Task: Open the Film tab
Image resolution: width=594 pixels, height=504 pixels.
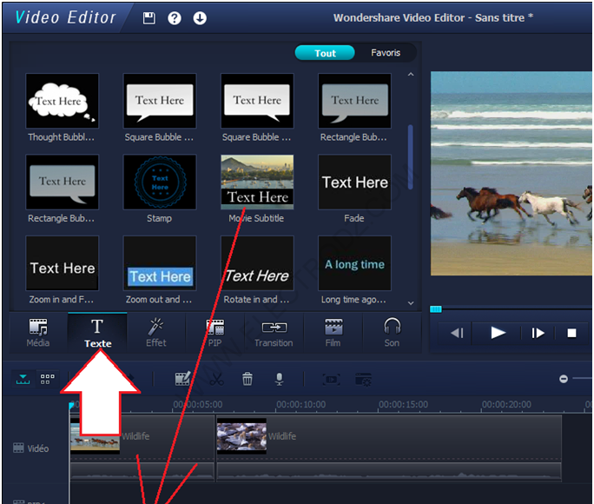Action: tap(333, 333)
